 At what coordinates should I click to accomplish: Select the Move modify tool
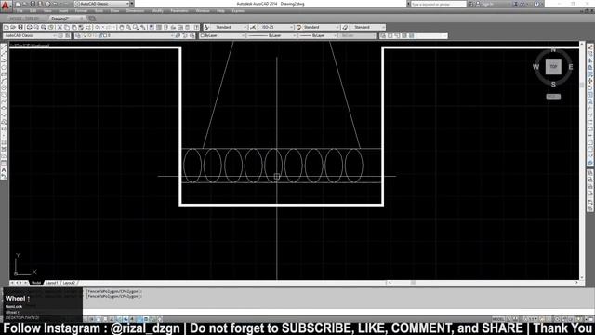pos(590,81)
